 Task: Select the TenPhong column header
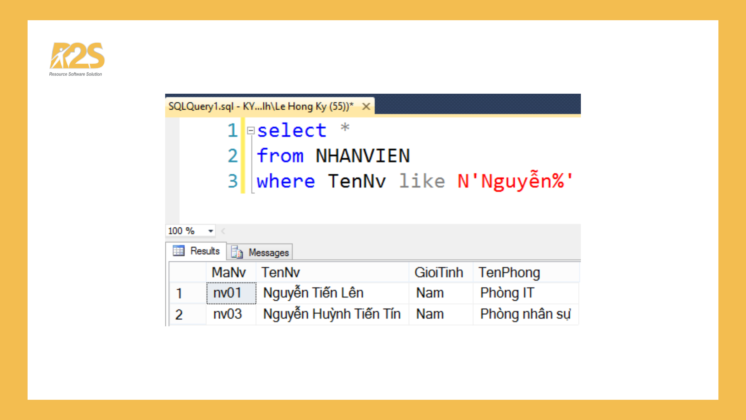click(x=509, y=272)
